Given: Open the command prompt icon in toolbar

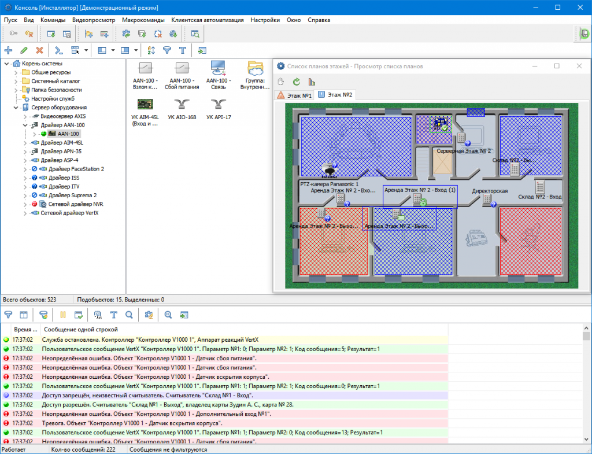Looking at the screenshot, I should [58, 50].
